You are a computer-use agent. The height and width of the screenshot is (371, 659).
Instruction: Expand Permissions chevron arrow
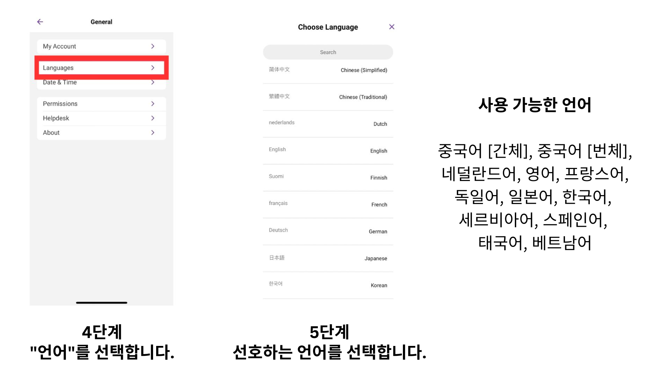pyautogui.click(x=153, y=104)
